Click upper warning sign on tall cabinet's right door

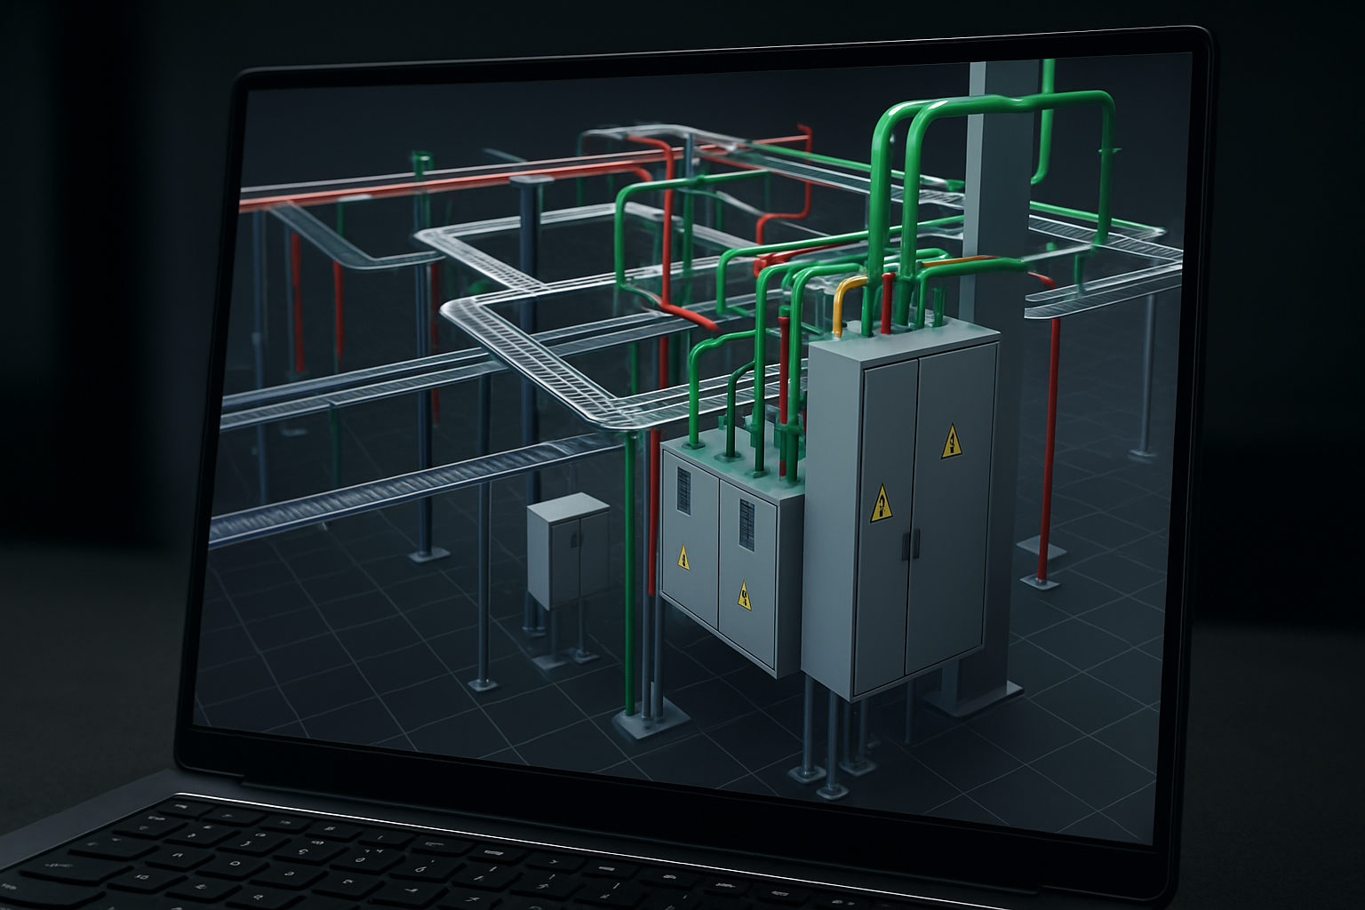952,442
